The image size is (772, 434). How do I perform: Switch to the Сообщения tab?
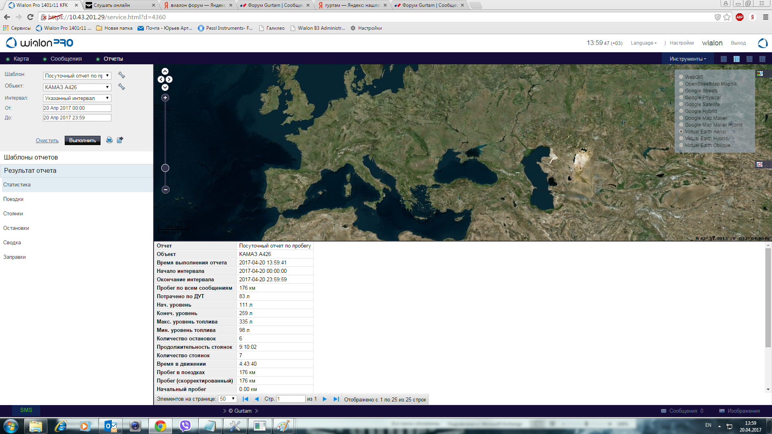click(66, 59)
